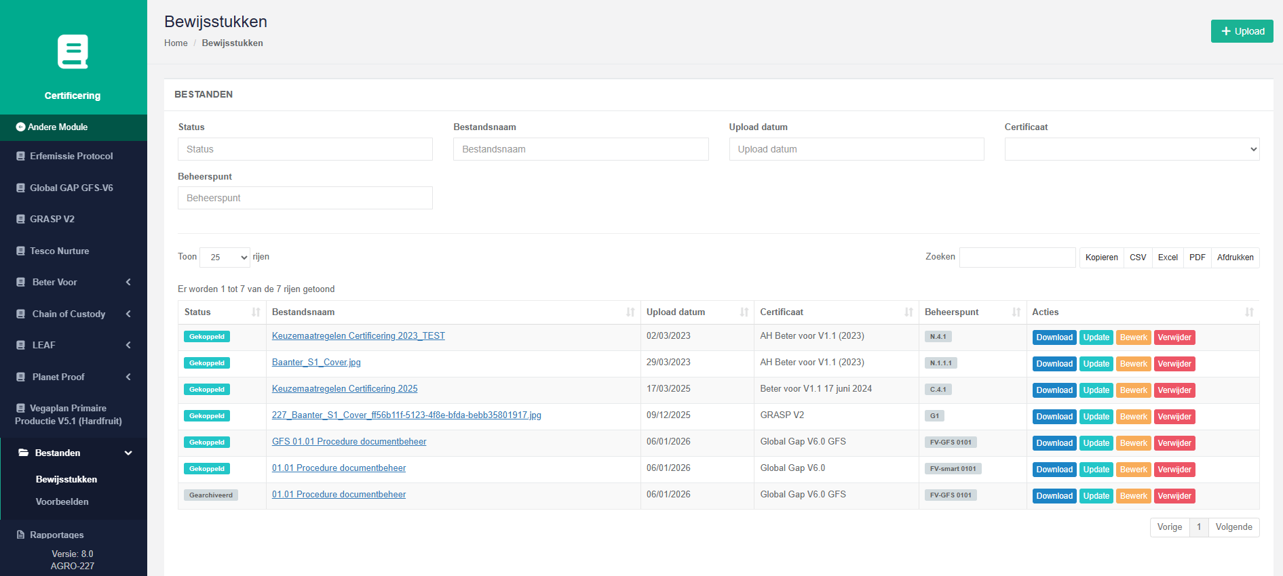Click the green Upload button
The width and height of the screenshot is (1283, 576).
1242,31
